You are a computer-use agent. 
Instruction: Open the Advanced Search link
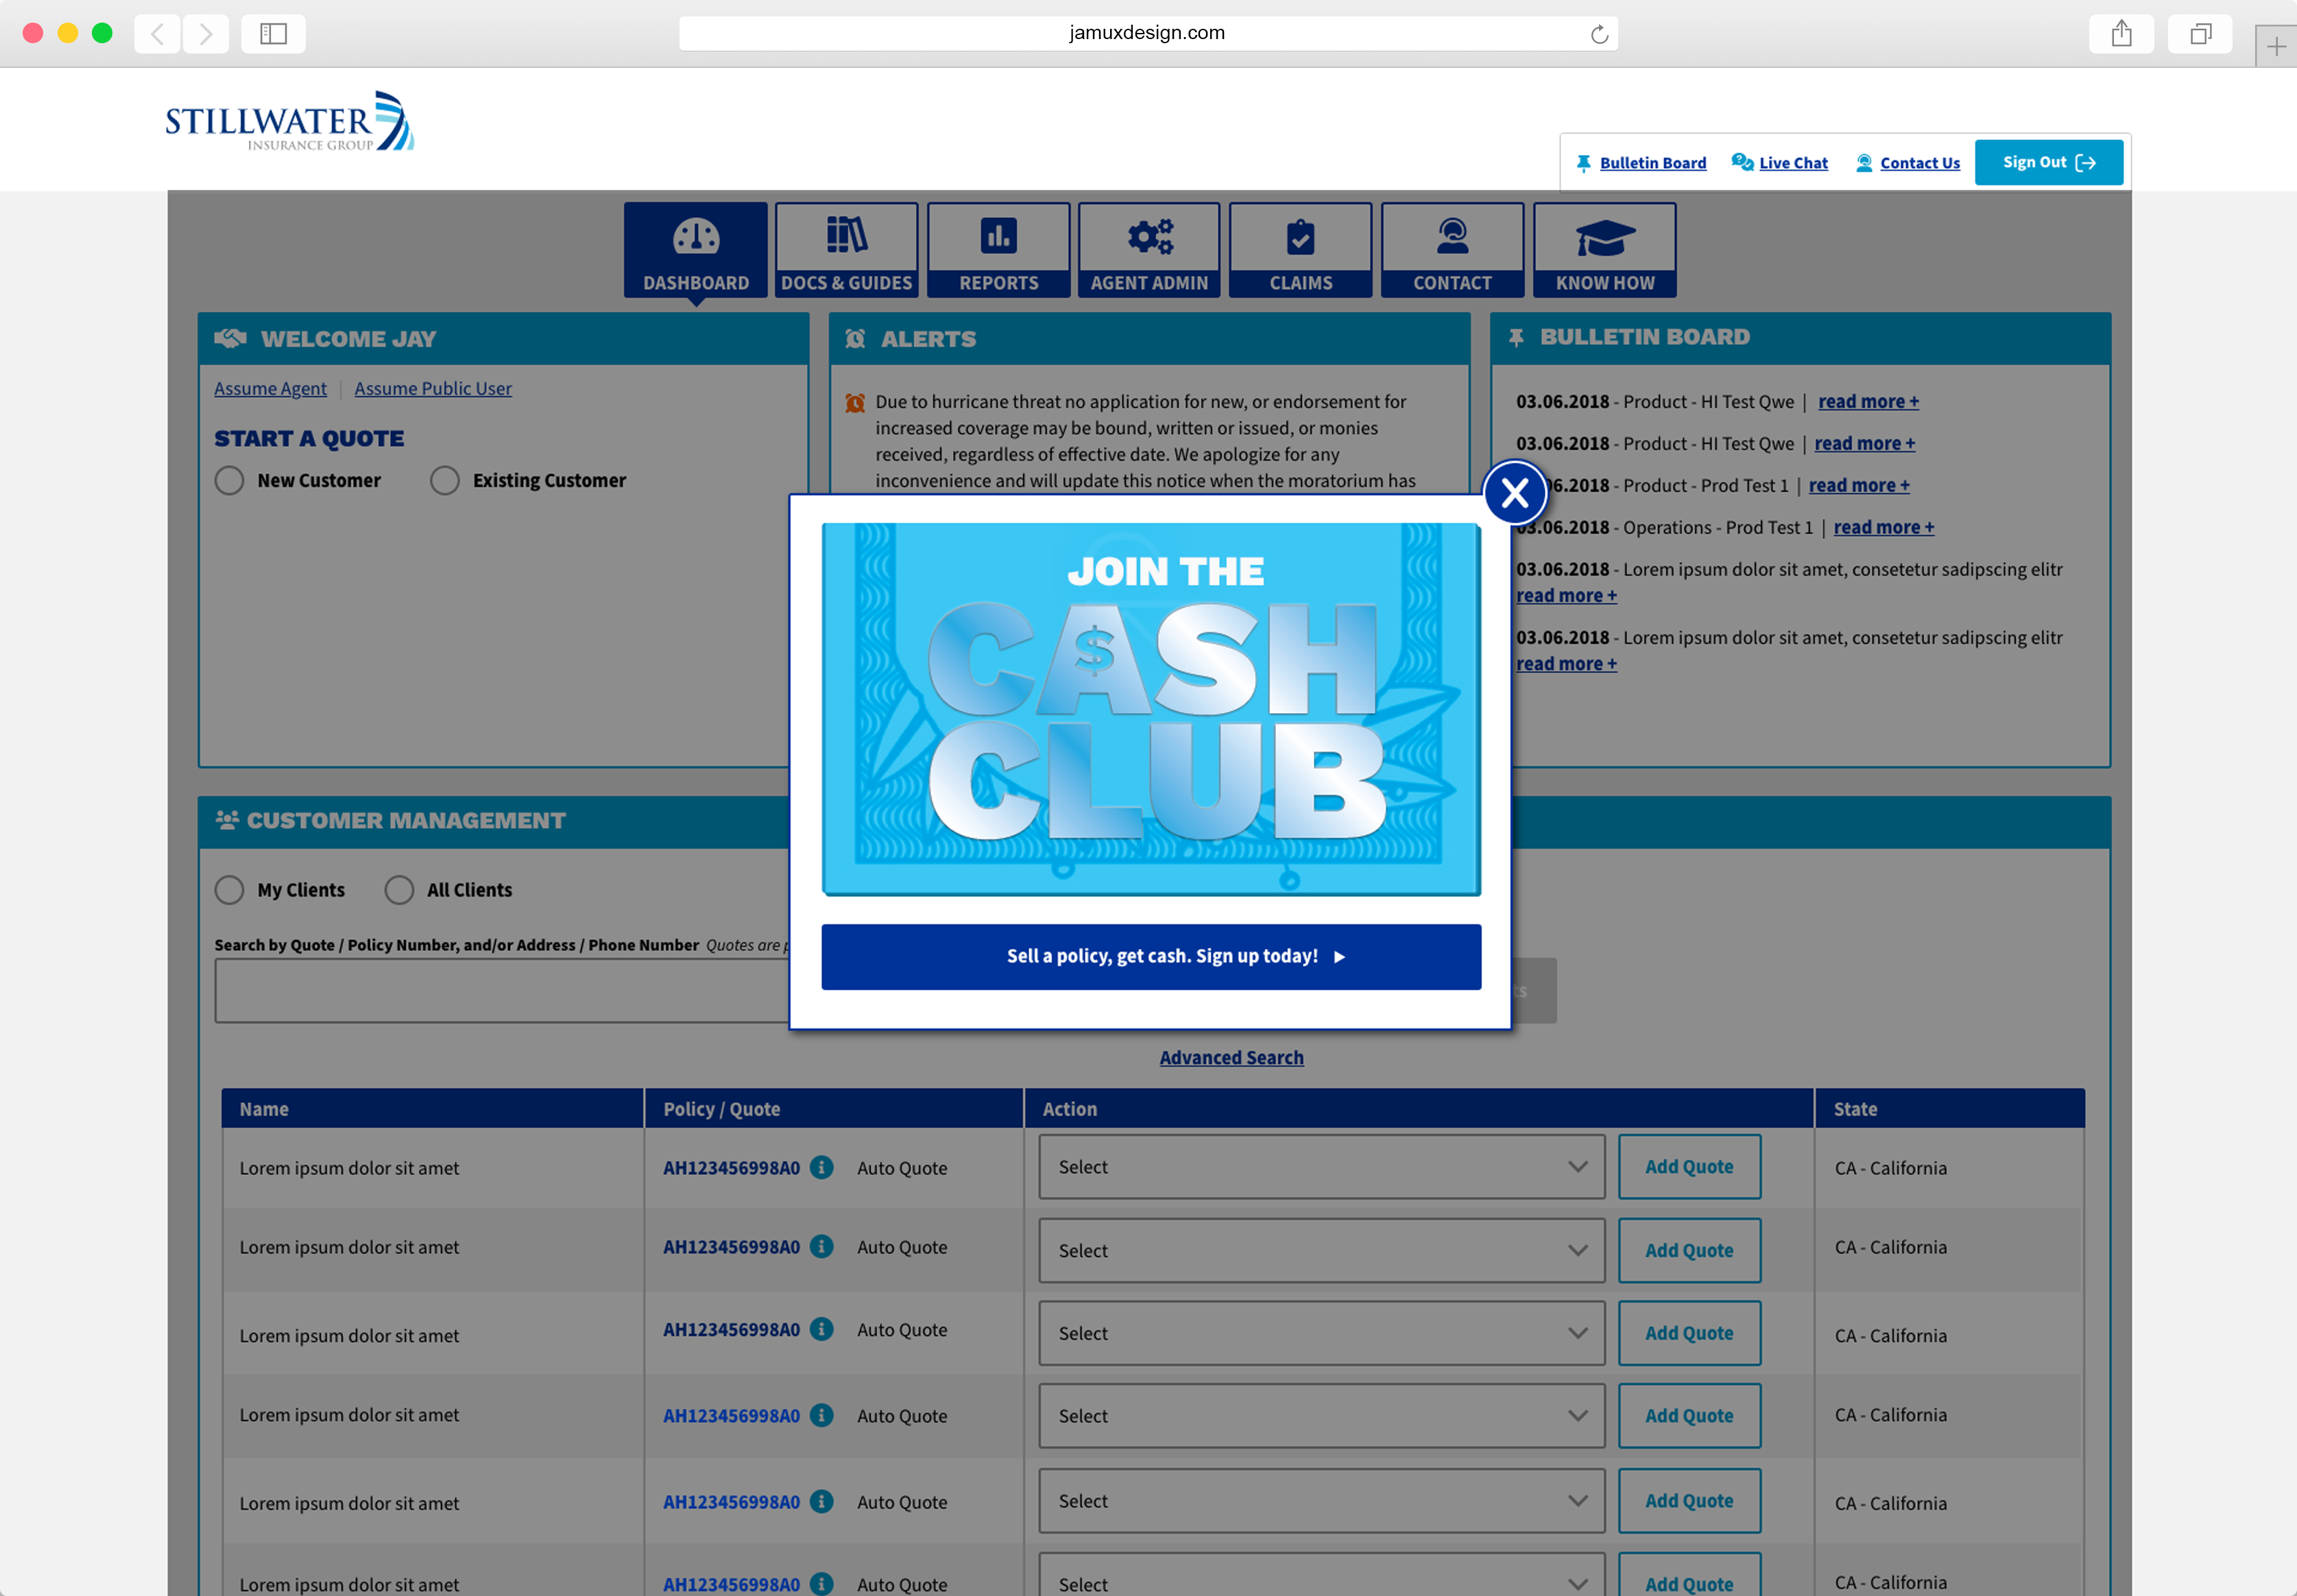[1231, 1058]
